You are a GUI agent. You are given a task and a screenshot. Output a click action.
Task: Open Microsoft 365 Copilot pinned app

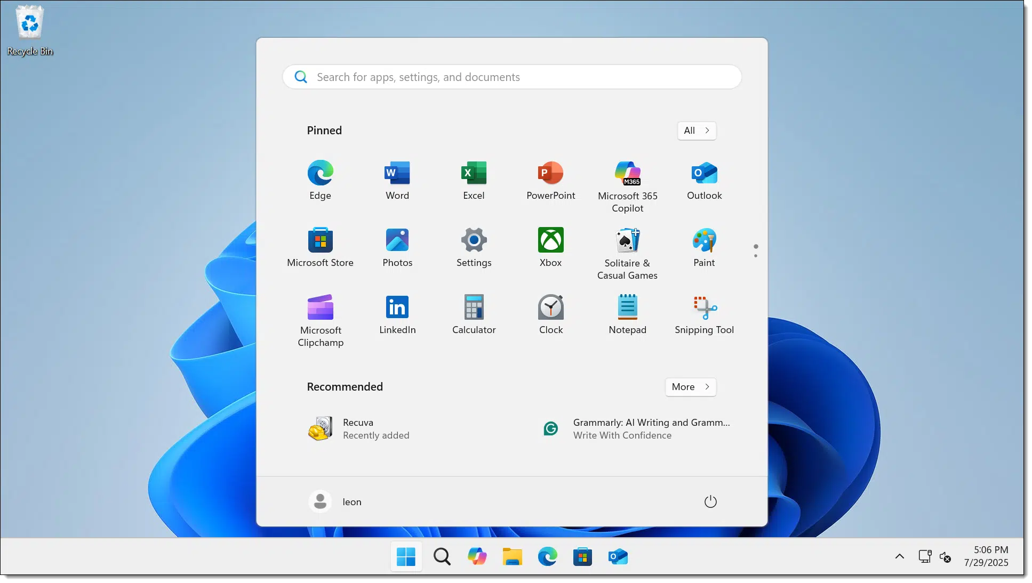coord(627,185)
